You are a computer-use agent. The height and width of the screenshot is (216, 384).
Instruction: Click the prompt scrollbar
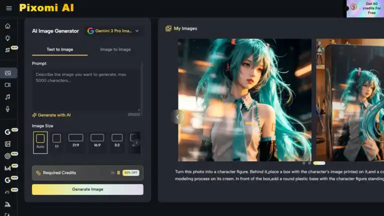pyautogui.click(x=142, y=88)
